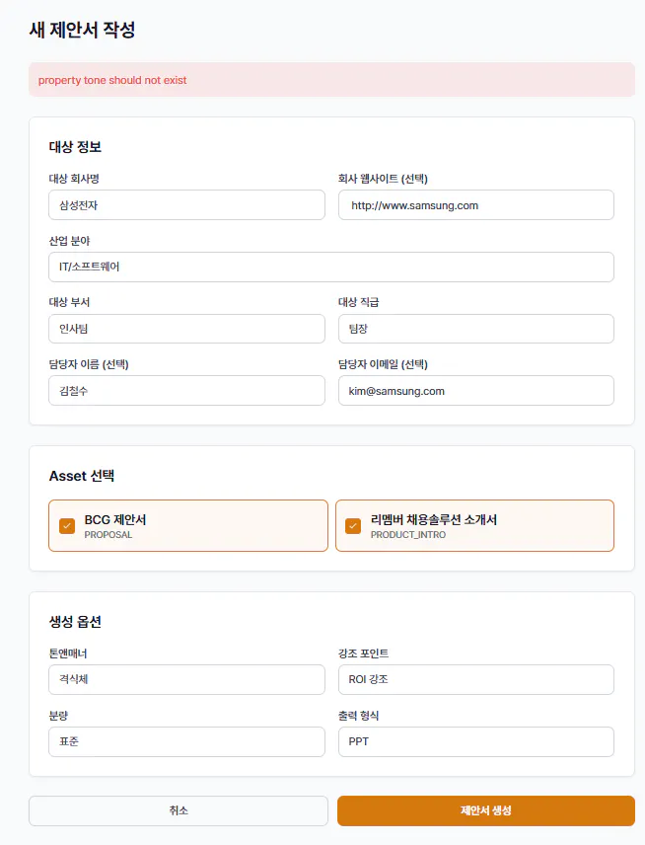Screen dimensions: 645x845
Task: Click into the 대상 부서 field
Action: (186, 329)
